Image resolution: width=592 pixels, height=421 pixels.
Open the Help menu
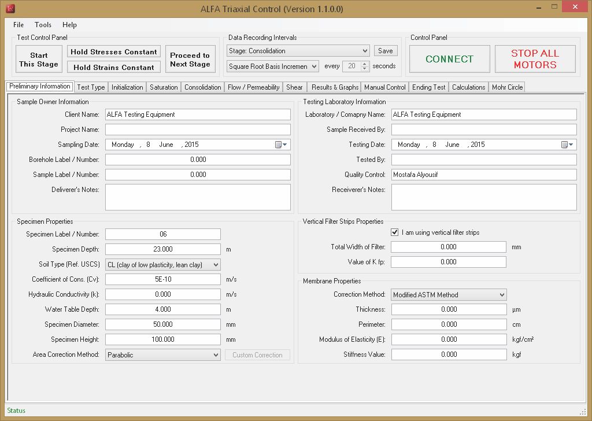[69, 24]
